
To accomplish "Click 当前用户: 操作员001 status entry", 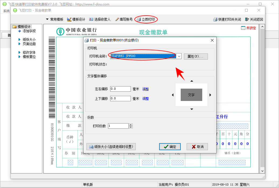I will pyautogui.click(x=174, y=185).
